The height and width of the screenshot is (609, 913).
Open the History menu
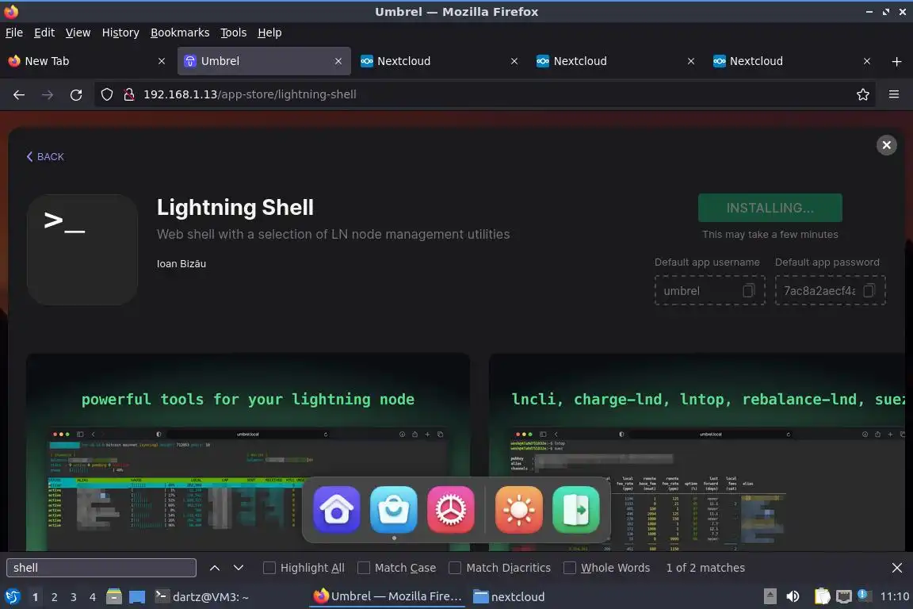tap(120, 33)
